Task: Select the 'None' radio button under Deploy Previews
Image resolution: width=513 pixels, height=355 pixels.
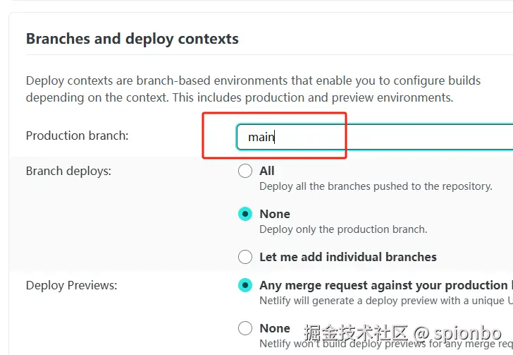Action: 245,328
